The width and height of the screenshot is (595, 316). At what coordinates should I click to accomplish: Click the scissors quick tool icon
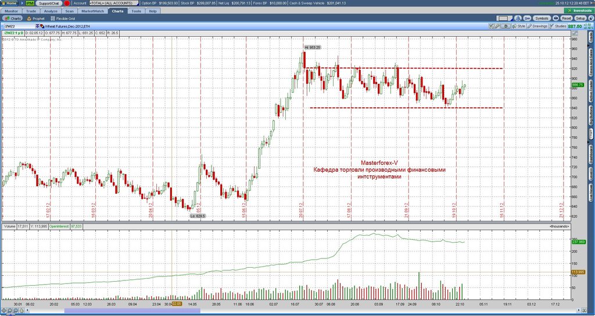point(492,26)
